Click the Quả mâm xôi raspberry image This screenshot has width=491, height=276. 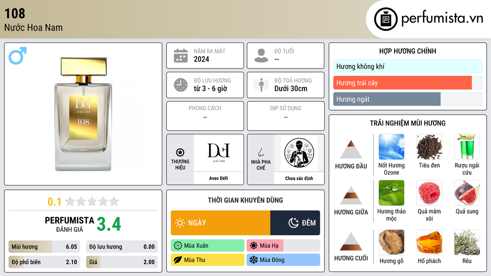(x=429, y=193)
